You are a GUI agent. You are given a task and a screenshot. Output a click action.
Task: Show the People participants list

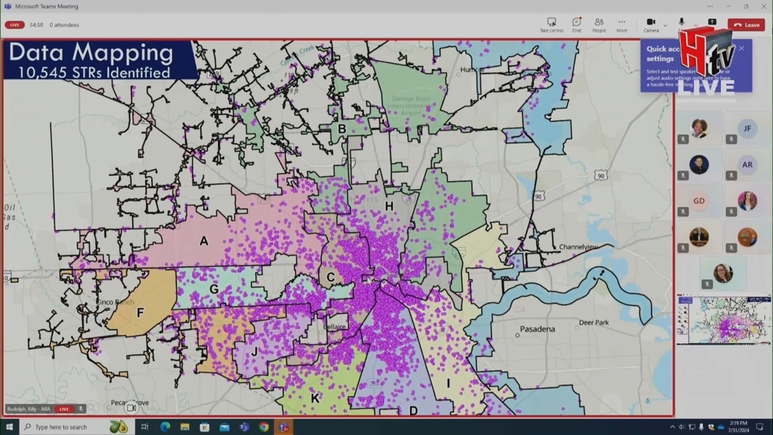(599, 24)
